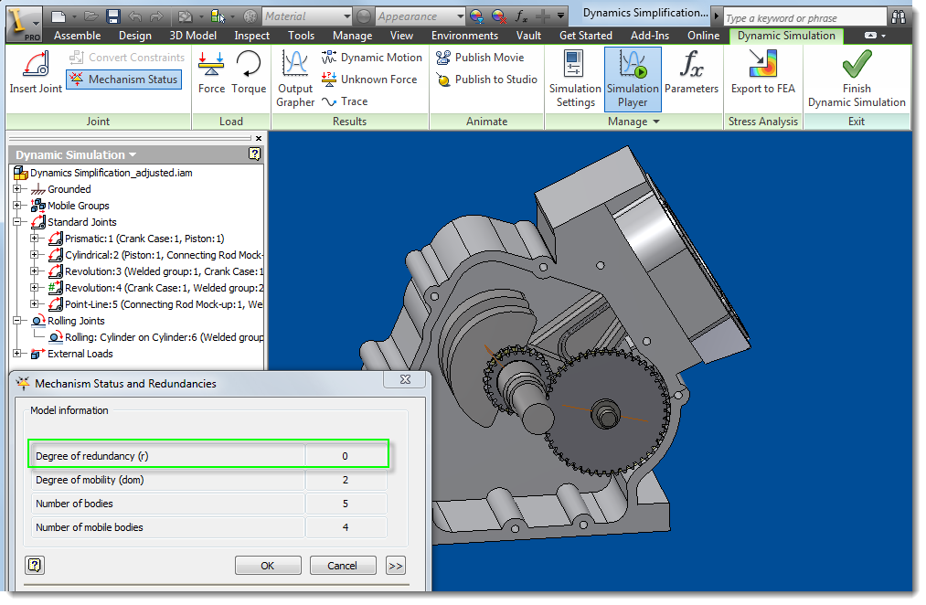
Task: Save the document with the floppy icon
Action: pos(113,16)
